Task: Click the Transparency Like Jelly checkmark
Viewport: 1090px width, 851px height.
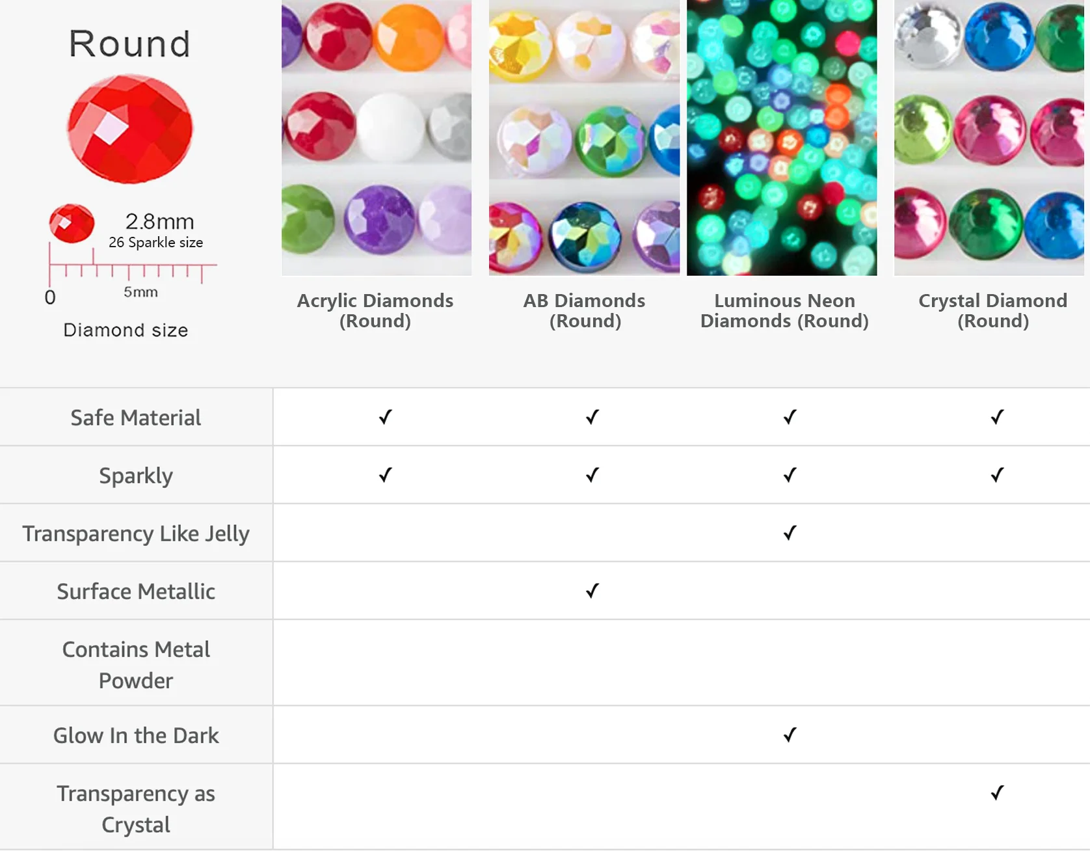Action: [790, 533]
